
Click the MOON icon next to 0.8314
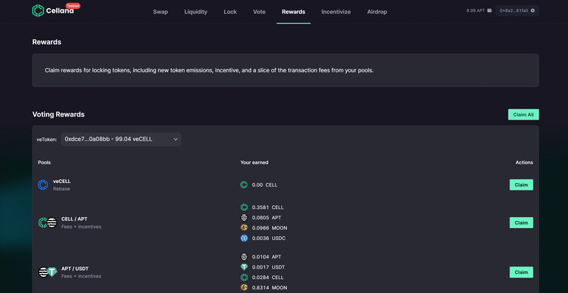244,288
